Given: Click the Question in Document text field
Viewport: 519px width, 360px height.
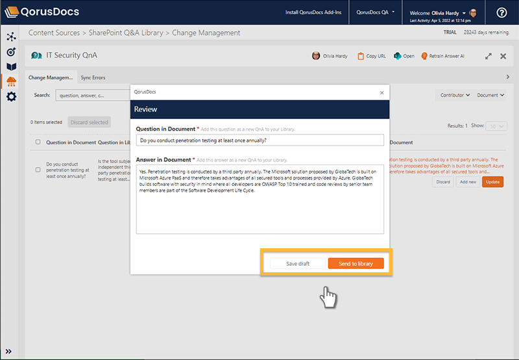Looking at the screenshot, I should 259,140.
